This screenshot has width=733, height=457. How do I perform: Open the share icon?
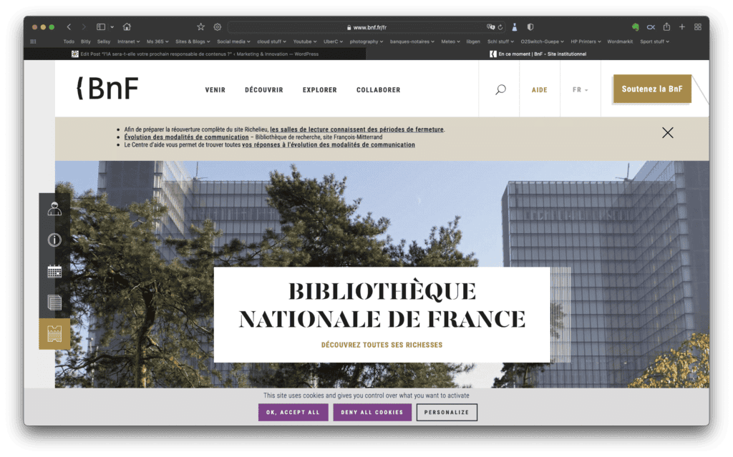[666, 26]
